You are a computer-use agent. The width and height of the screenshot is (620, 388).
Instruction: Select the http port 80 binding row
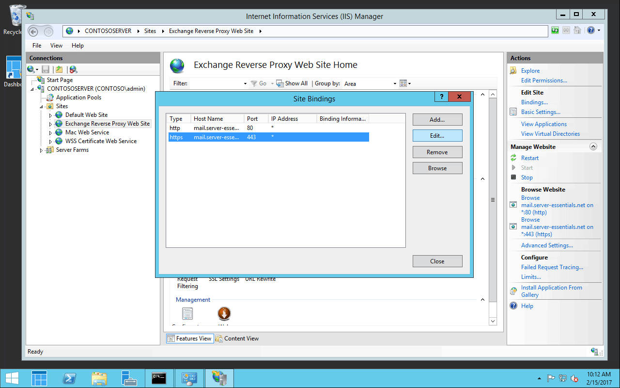pos(268,128)
